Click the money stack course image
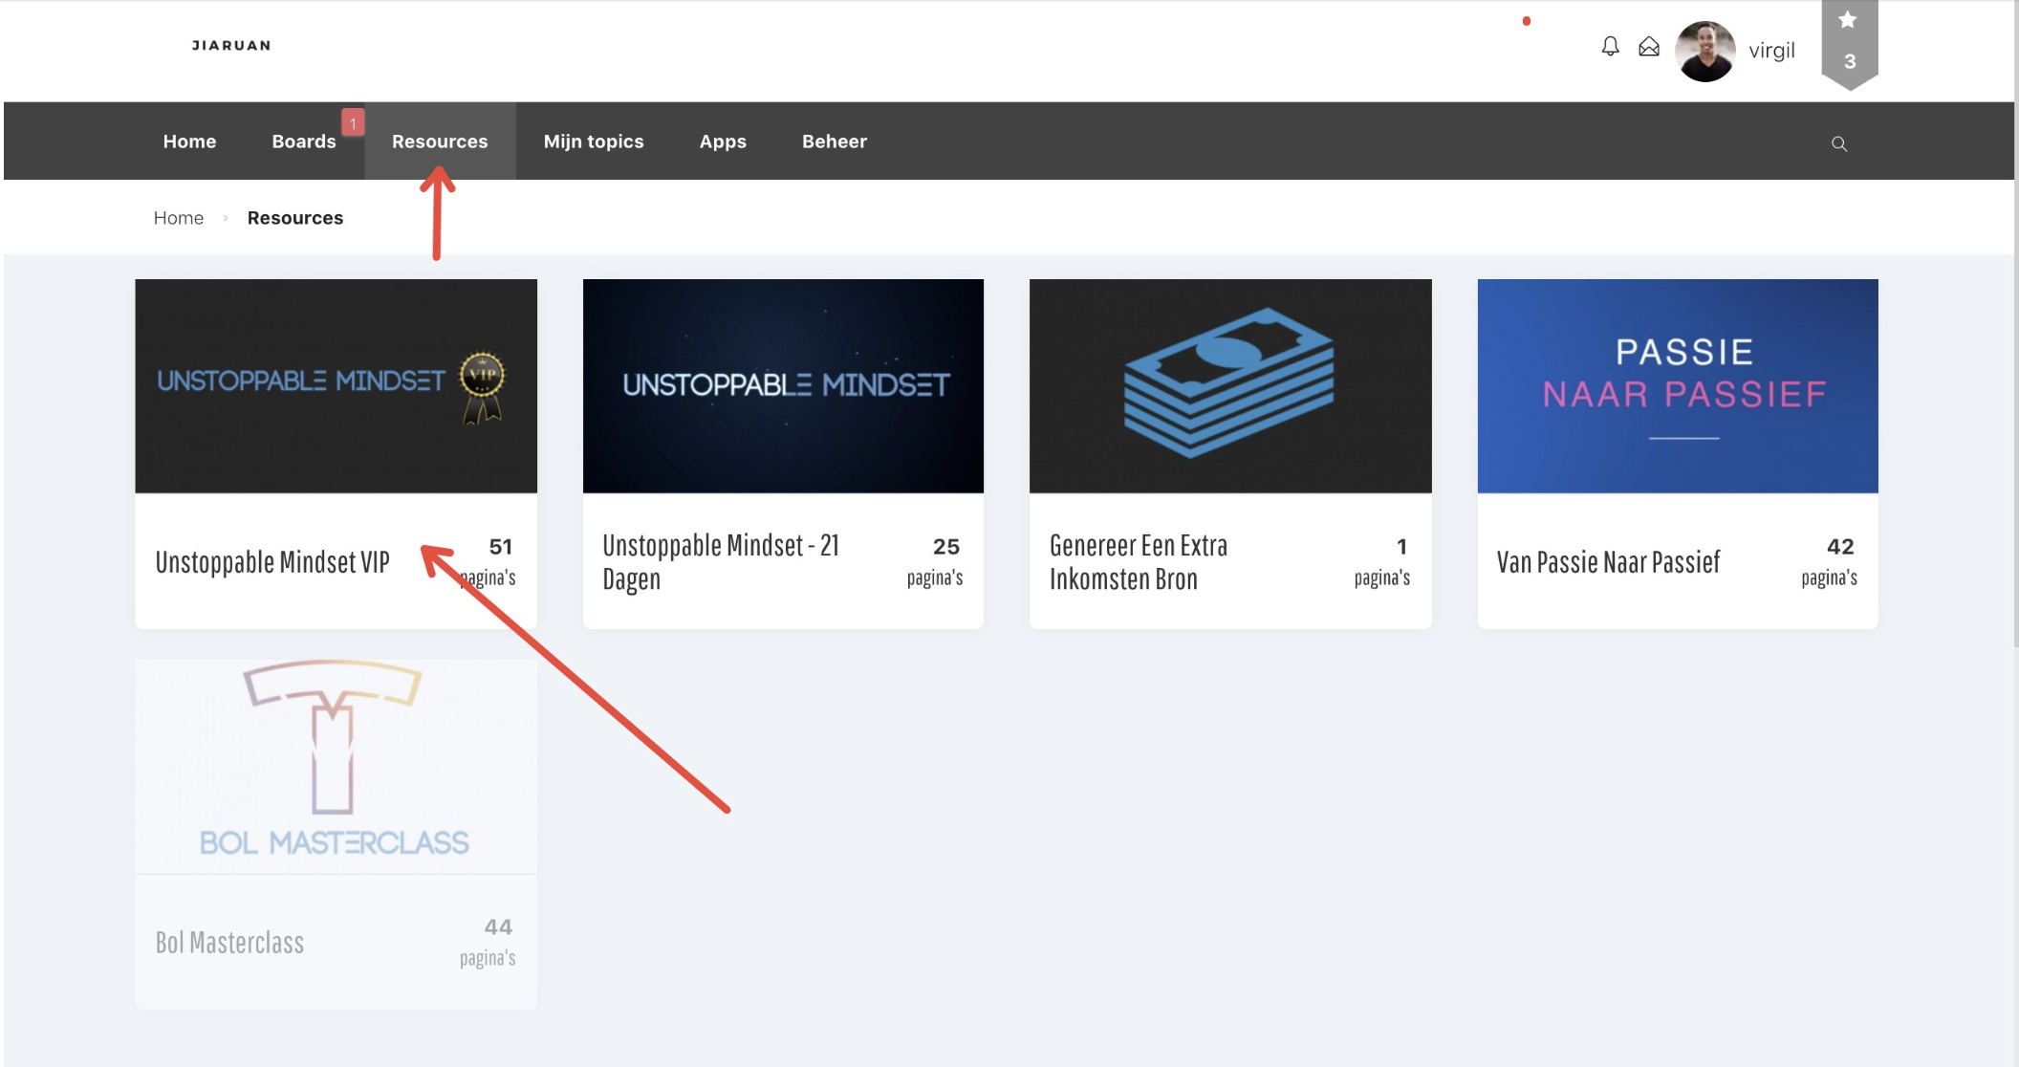 pos(1229,386)
